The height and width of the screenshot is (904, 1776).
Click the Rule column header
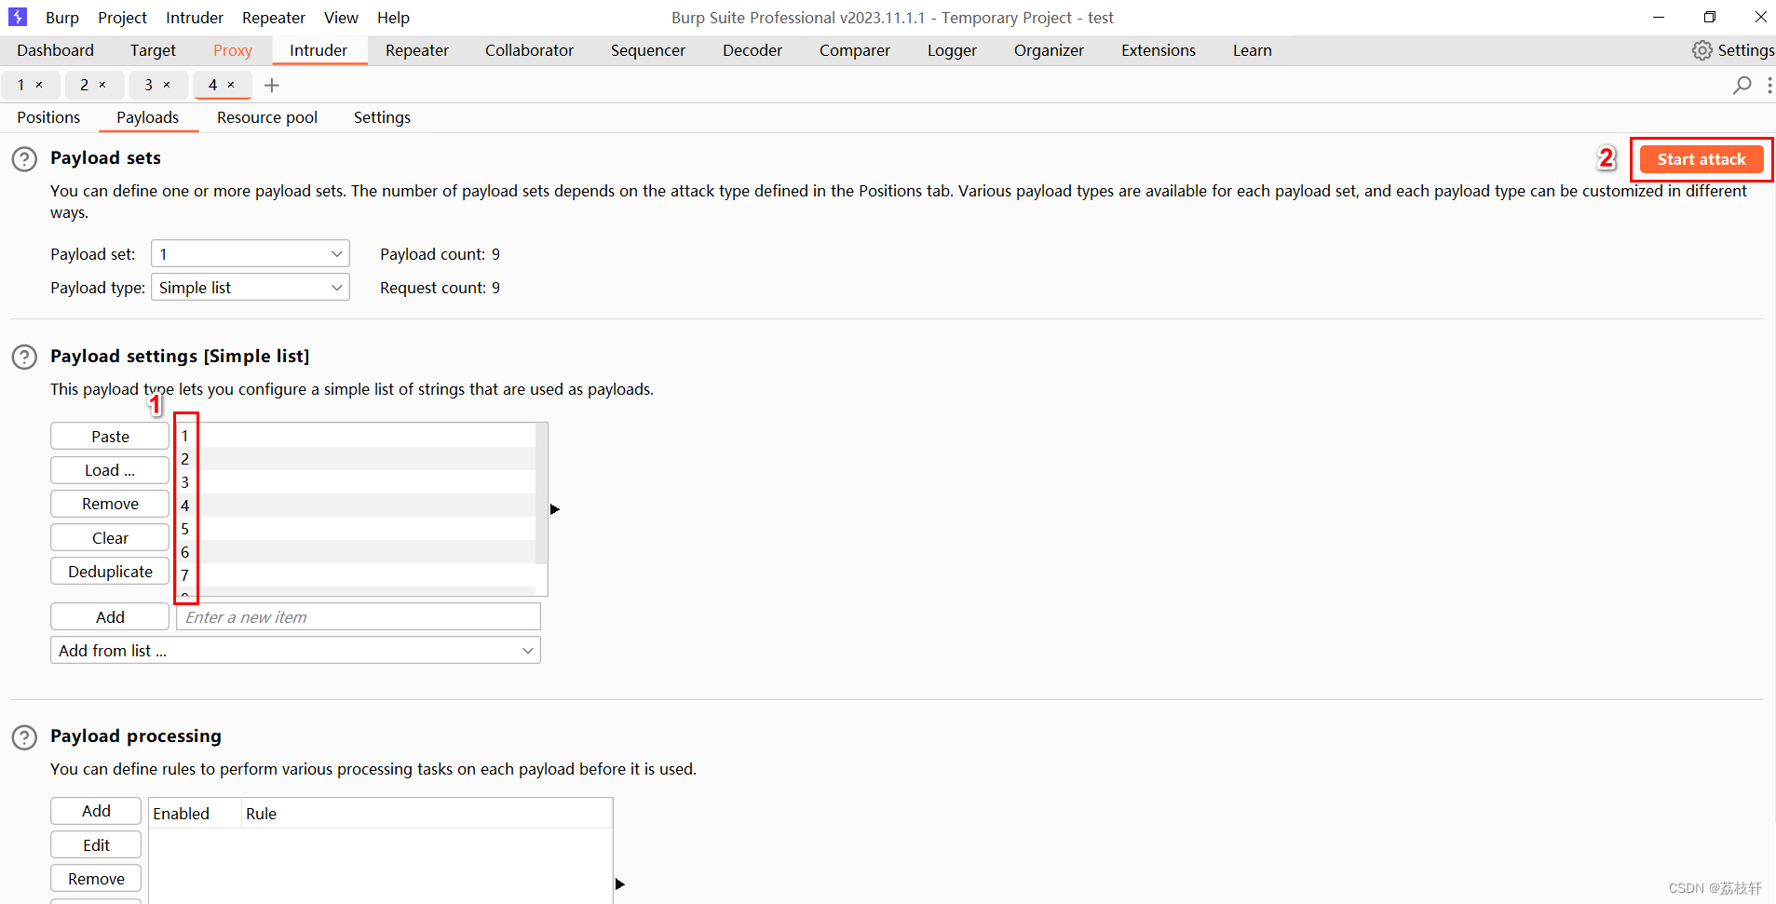pos(427,814)
